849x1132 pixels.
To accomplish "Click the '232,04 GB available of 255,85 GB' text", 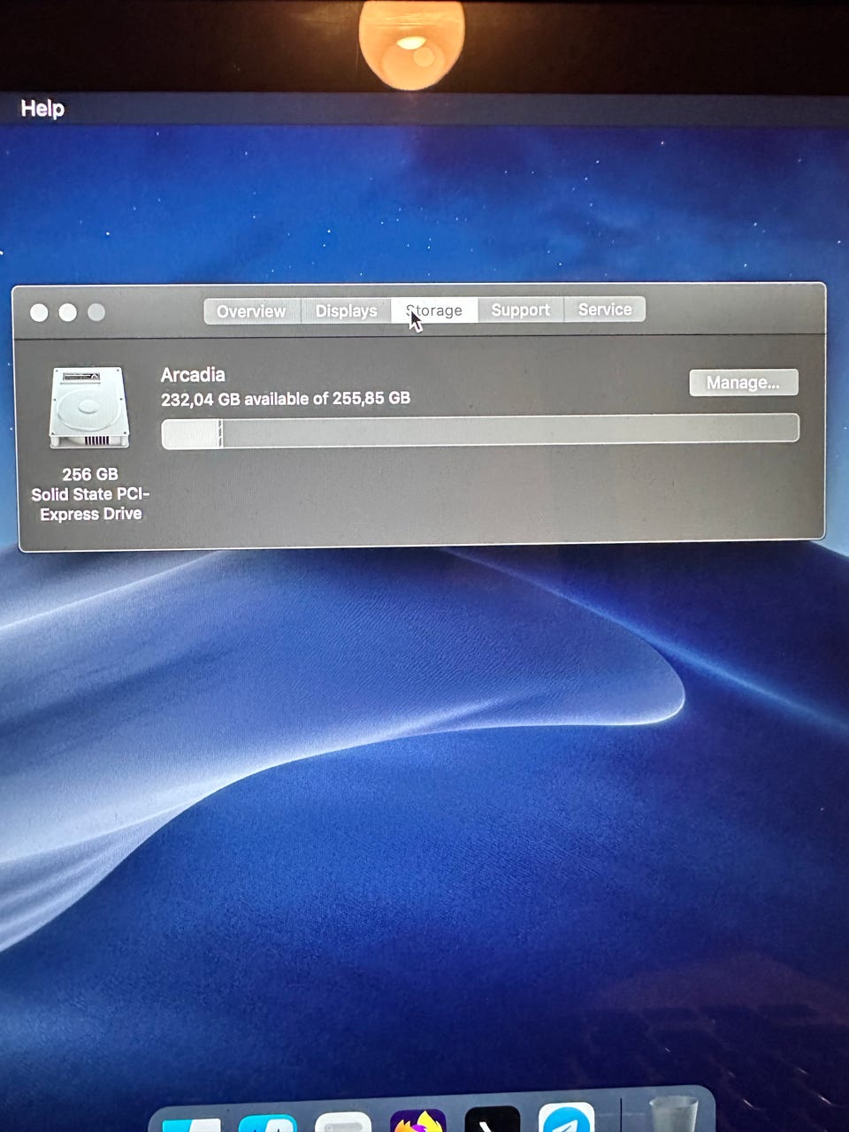I will click(286, 399).
